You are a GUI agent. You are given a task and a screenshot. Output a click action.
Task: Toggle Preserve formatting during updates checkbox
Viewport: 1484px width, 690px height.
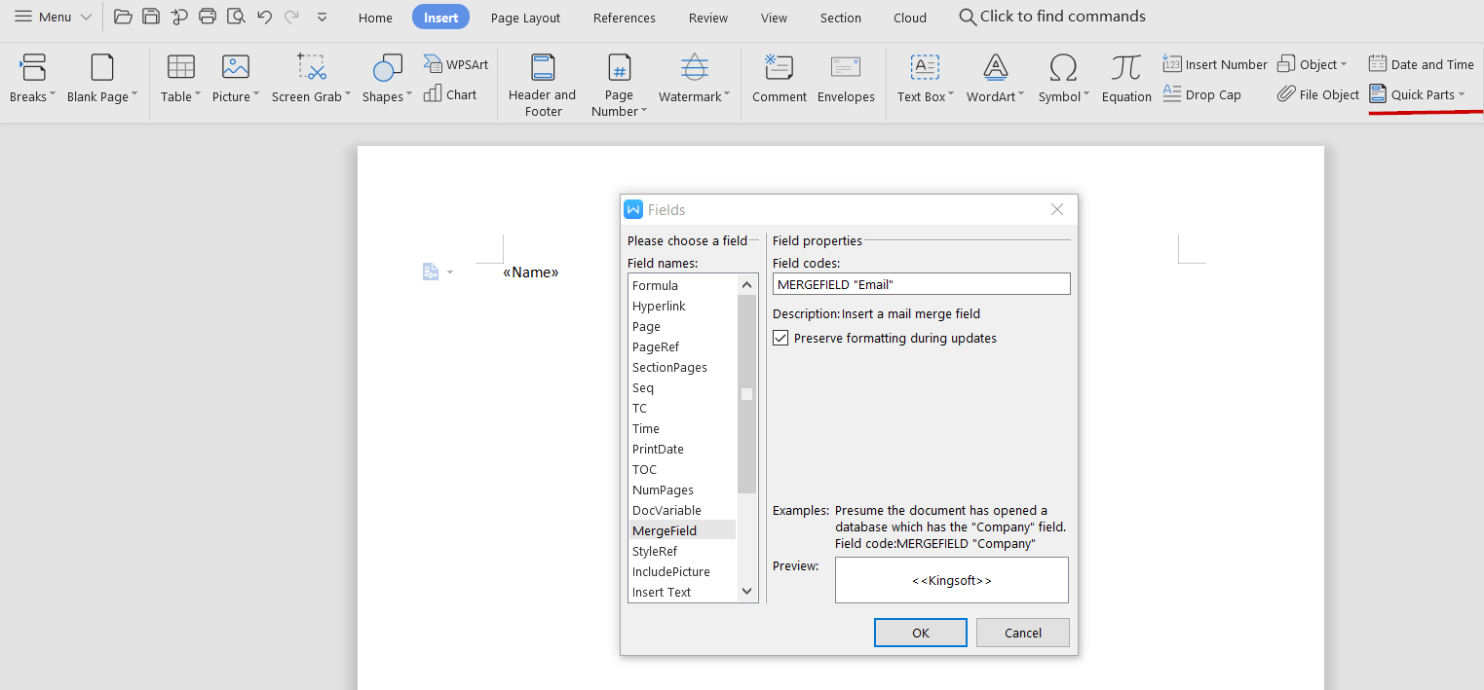(x=780, y=338)
